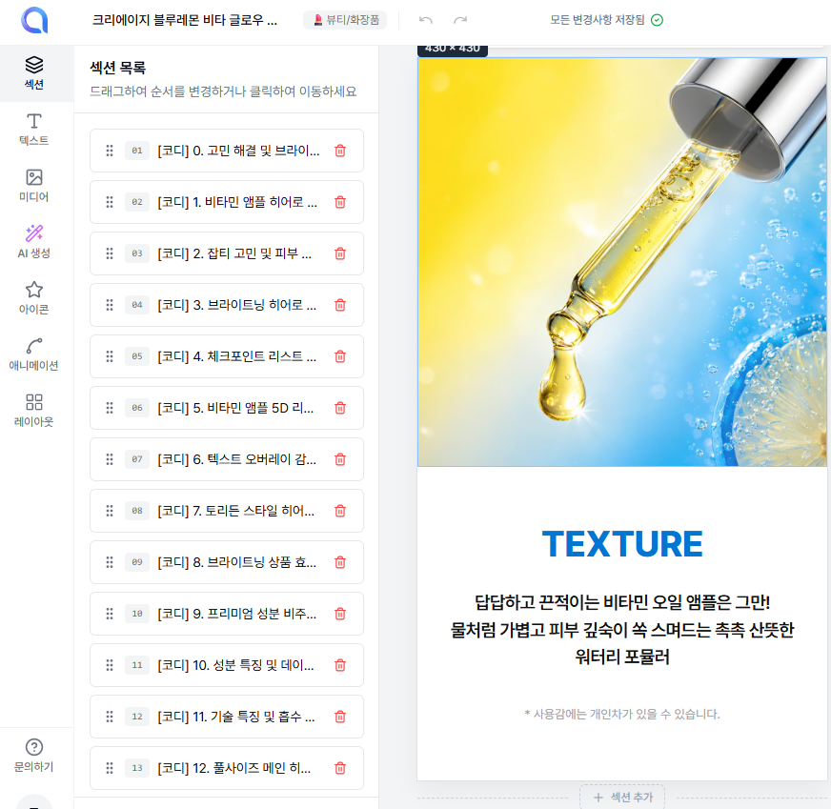Click the TEXTURE heading text
831x809 pixels.
(x=622, y=544)
